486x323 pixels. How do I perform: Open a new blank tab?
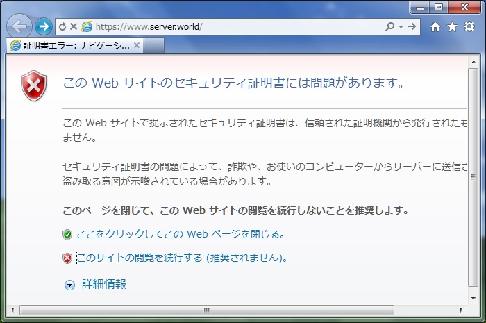pyautogui.click(x=154, y=46)
